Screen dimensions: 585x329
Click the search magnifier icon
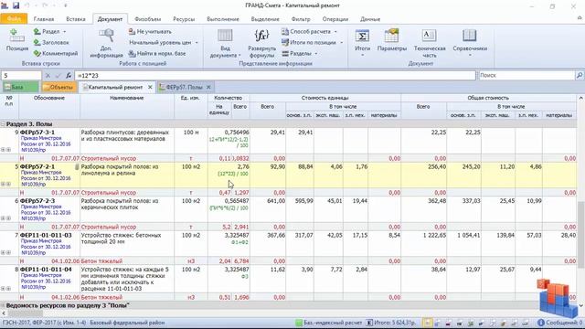[579, 75]
